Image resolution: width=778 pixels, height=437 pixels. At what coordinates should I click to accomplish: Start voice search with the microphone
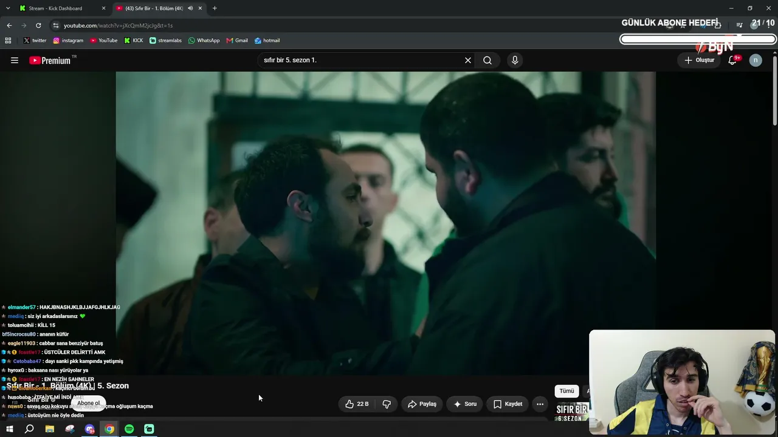point(515,60)
